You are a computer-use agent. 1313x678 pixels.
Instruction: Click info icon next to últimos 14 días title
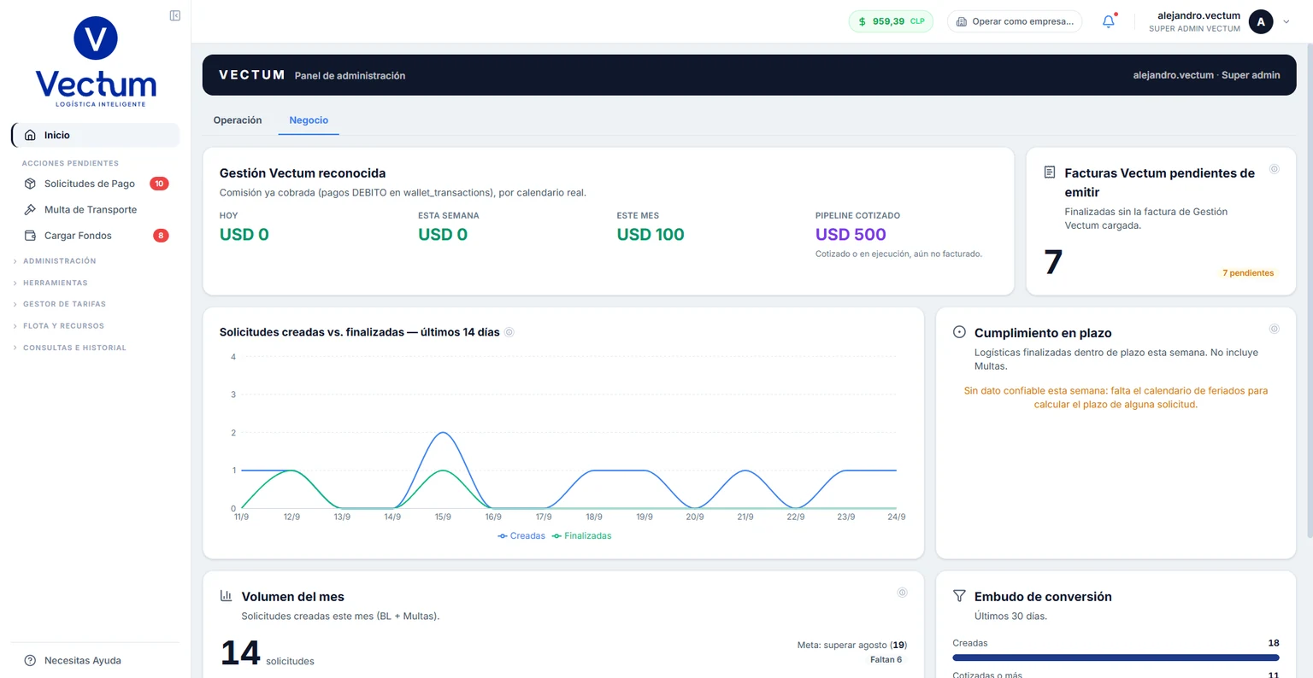pos(509,332)
